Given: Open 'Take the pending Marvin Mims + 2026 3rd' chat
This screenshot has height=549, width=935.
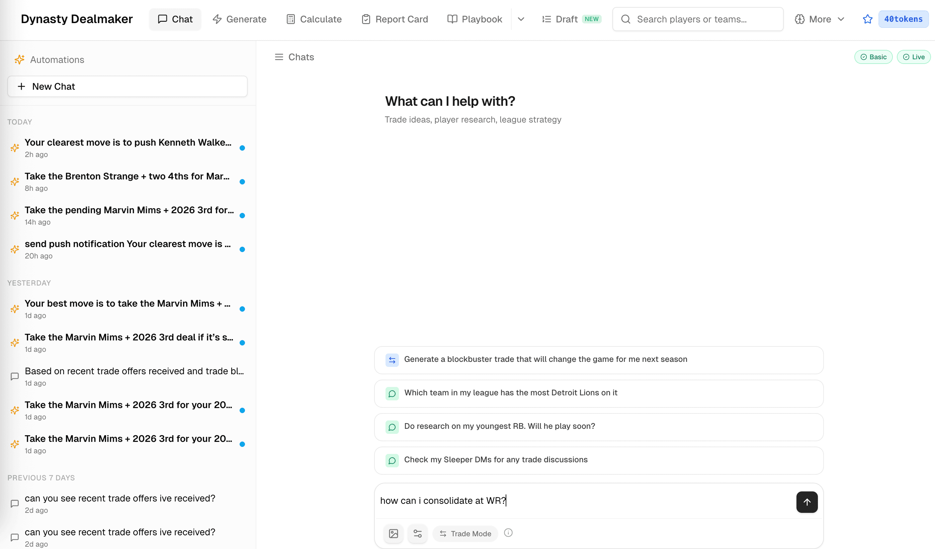Looking at the screenshot, I should pyautogui.click(x=127, y=215).
